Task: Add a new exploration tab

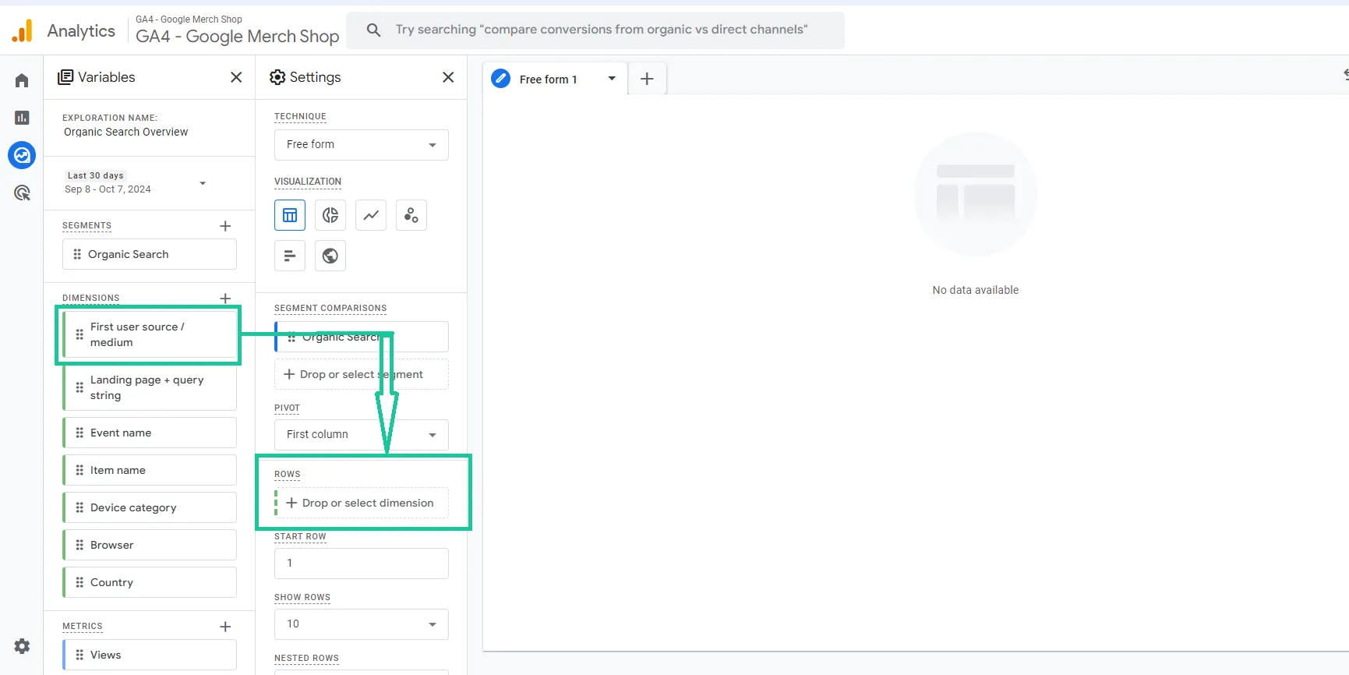Action: point(647,79)
